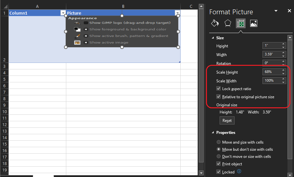Open the Effects pentagon tab icon

coord(228,23)
